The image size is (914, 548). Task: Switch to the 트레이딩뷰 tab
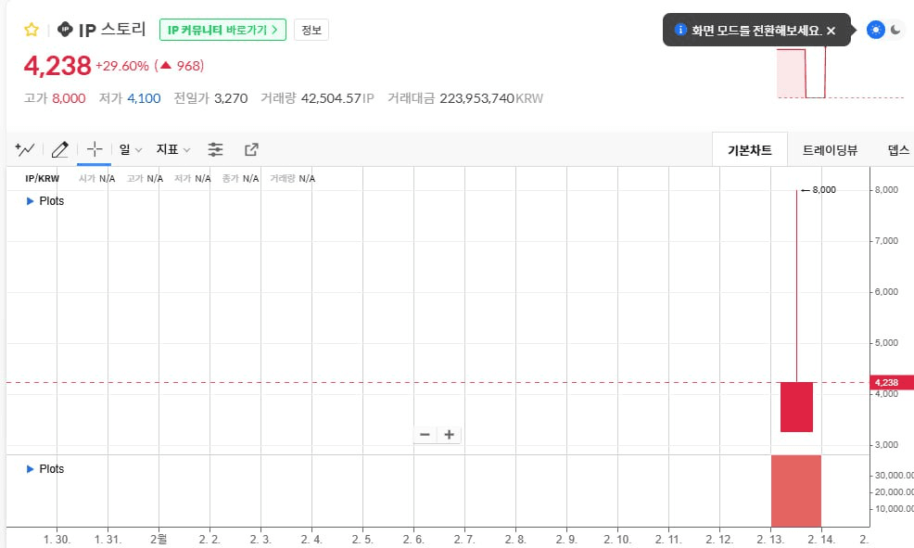[x=830, y=150]
